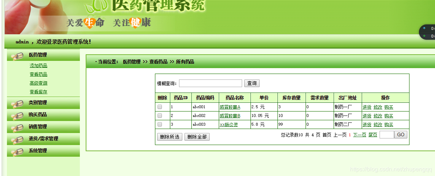Click the pill icon beside 购买药品
The height and width of the screenshot is (176, 435).
(x=17, y=116)
